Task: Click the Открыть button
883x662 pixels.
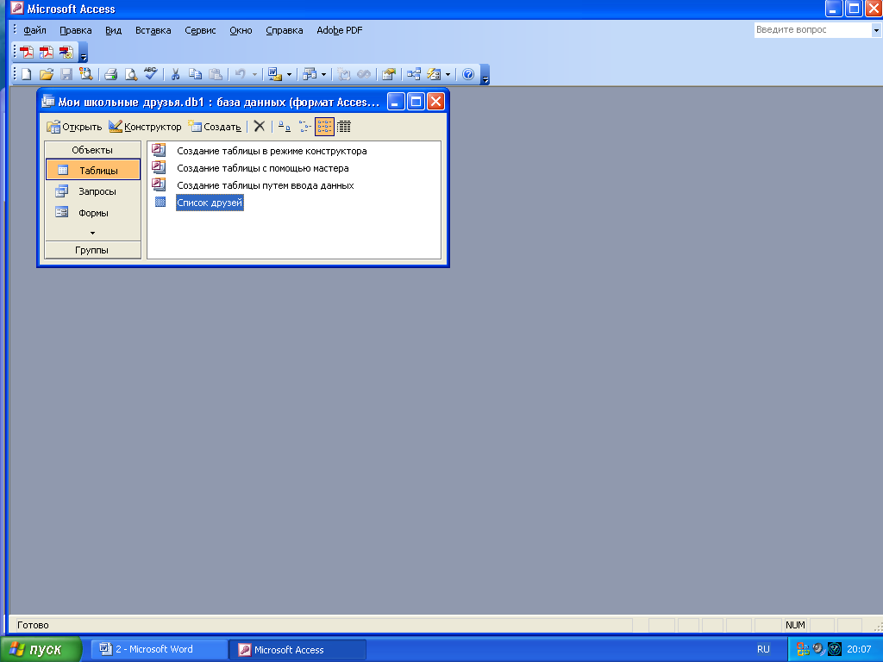Action: pos(74,127)
